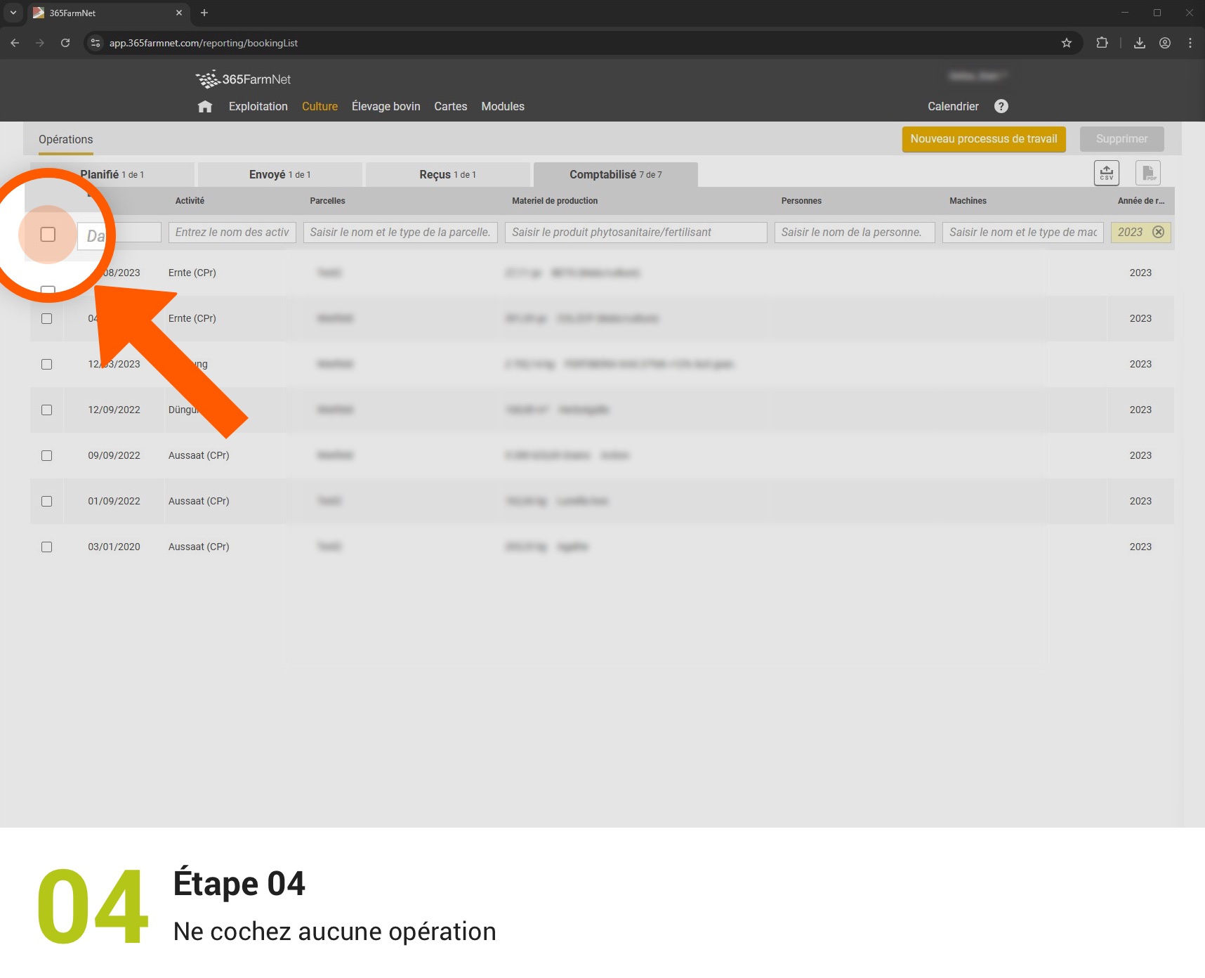
Task: Open the tab search dropdown arrow
Action: coord(13,13)
